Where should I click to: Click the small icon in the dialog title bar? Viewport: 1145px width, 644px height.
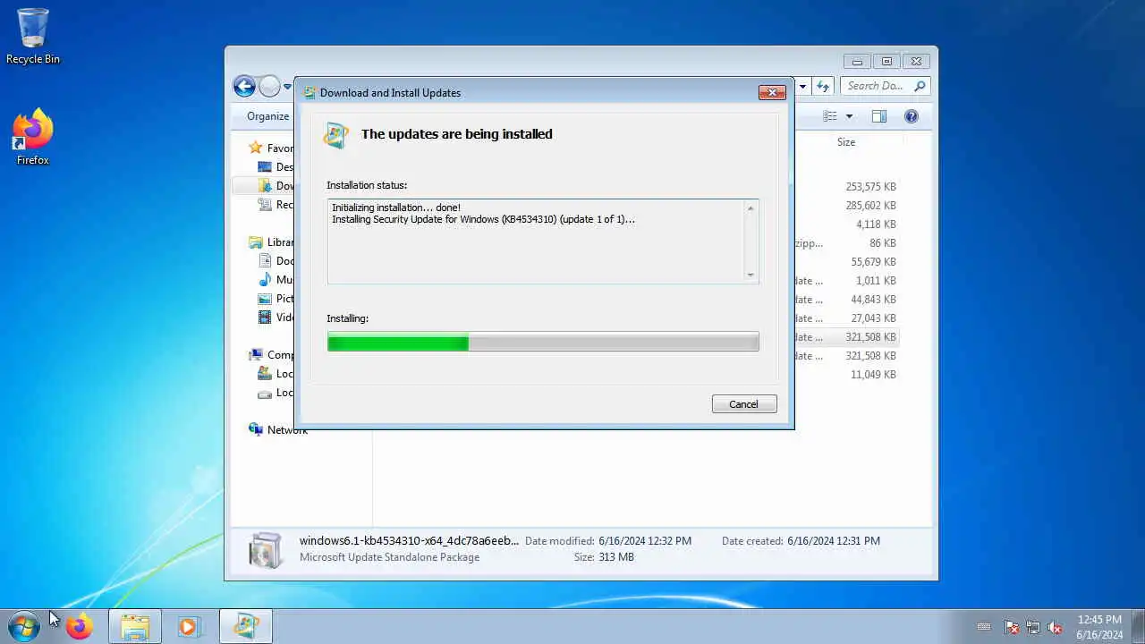(x=310, y=92)
